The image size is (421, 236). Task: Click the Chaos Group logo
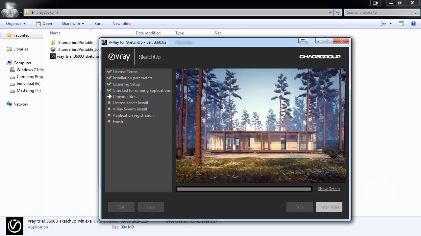(320, 57)
